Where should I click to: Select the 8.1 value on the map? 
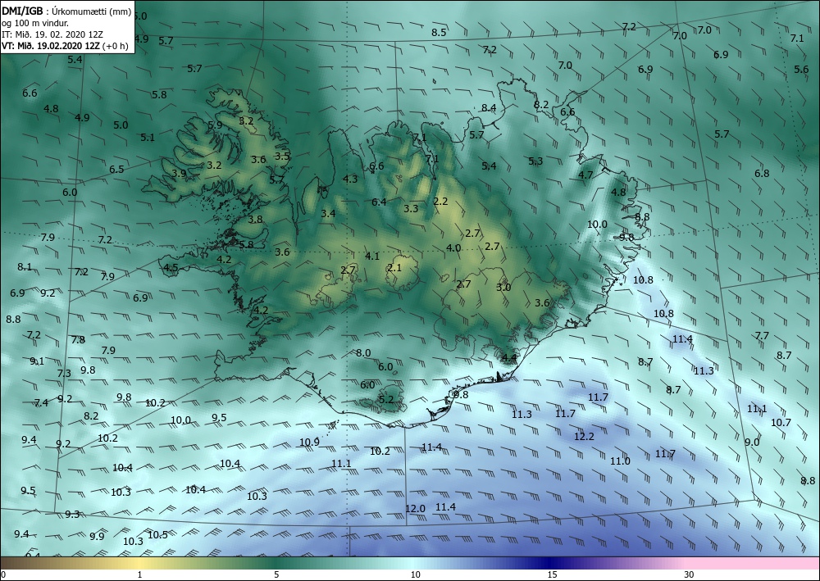click(x=25, y=267)
